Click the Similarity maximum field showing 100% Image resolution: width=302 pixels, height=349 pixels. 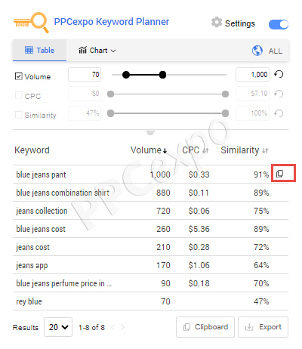pyautogui.click(x=252, y=113)
